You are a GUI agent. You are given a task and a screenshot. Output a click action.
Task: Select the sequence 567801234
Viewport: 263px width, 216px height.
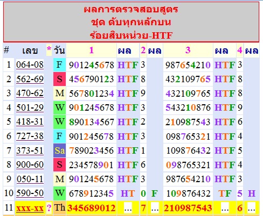pos(92,93)
